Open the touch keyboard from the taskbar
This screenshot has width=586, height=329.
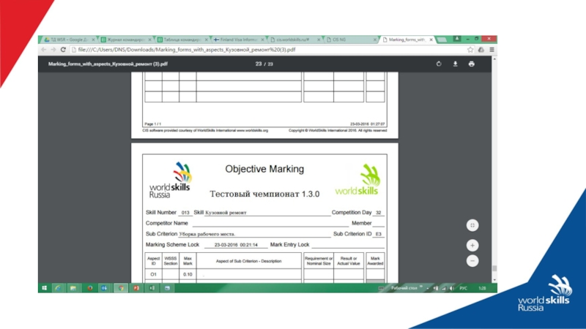(381, 288)
